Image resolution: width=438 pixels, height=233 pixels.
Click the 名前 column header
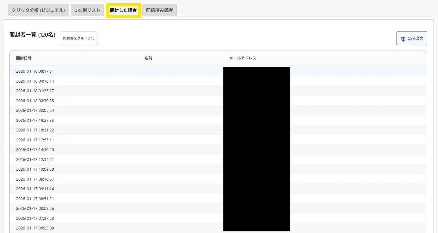(x=148, y=58)
